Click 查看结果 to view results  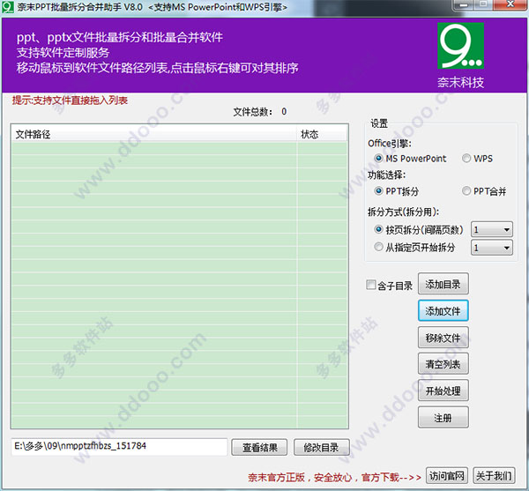tap(259, 448)
